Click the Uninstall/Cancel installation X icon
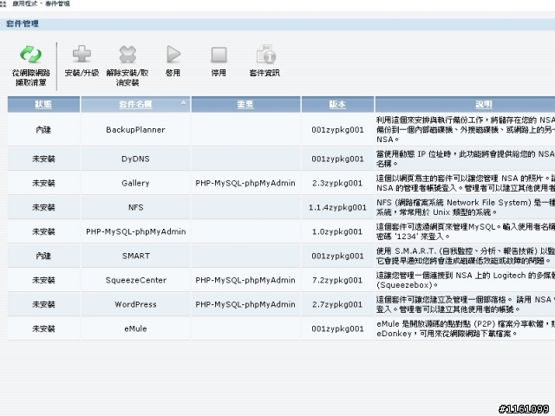 pos(127,55)
